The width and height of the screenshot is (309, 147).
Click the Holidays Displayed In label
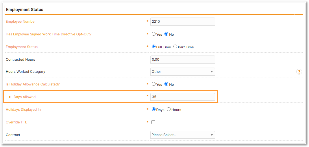(x=23, y=110)
